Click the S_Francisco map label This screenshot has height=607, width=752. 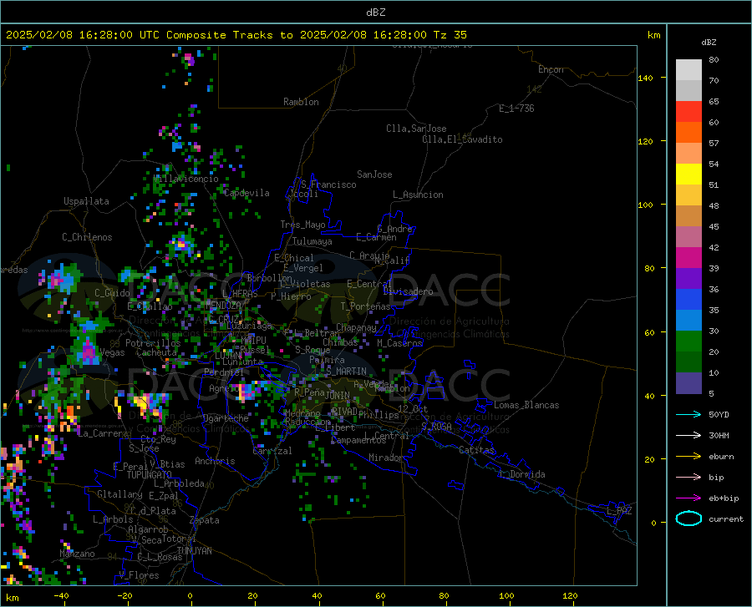(x=328, y=185)
